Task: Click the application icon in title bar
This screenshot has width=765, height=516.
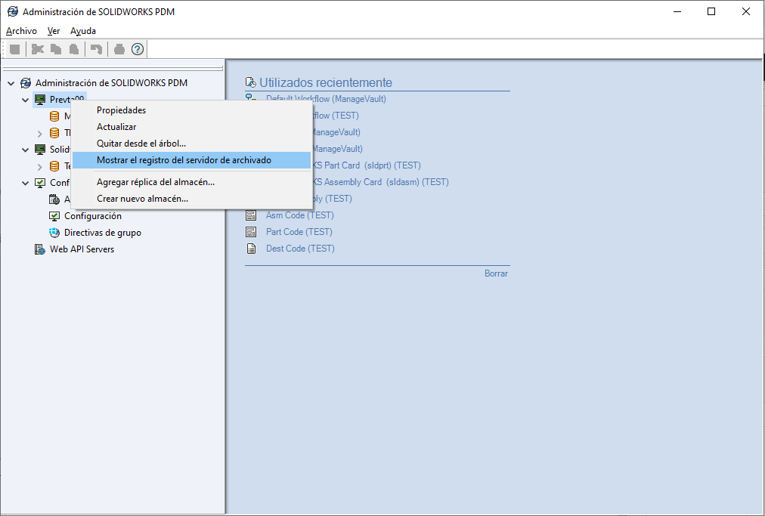Action: [x=13, y=11]
